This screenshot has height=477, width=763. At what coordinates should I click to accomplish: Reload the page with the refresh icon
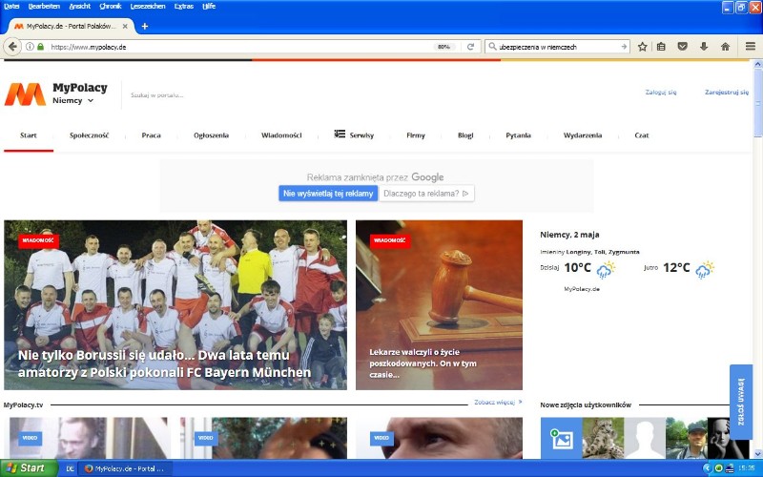tap(470, 46)
